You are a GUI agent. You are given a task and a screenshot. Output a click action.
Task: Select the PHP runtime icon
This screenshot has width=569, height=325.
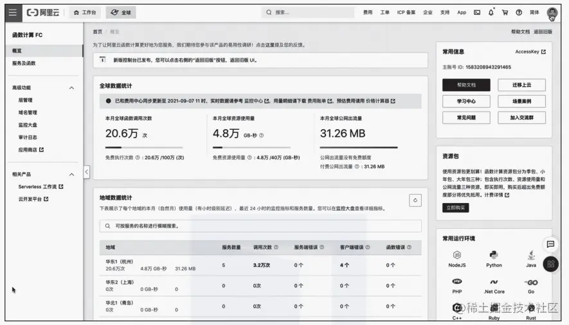(x=457, y=281)
